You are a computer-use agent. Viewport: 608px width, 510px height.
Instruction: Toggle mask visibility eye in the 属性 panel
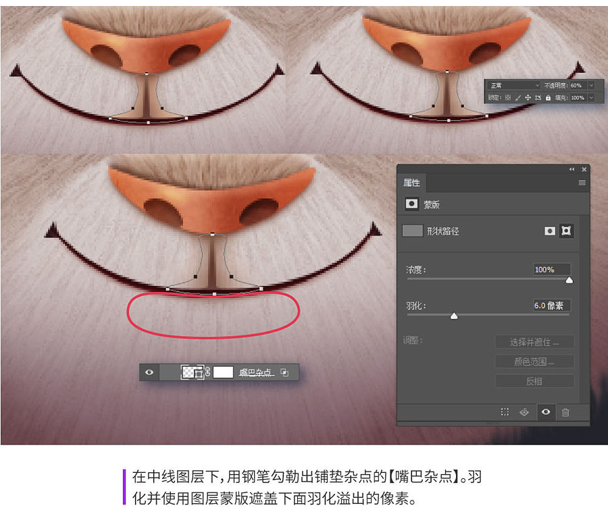[546, 412]
